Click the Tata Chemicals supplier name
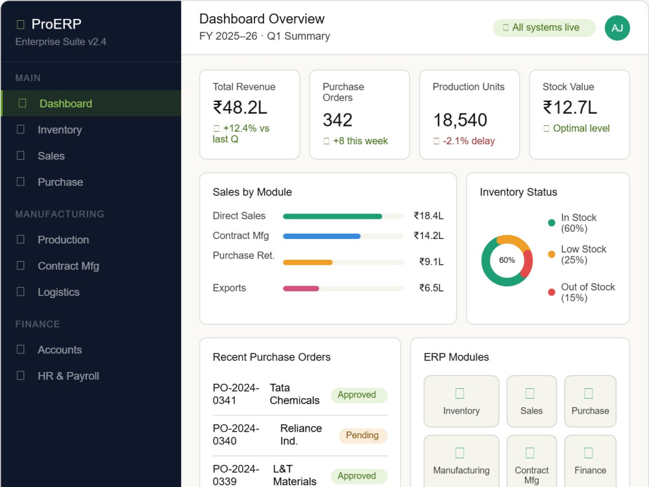The height and width of the screenshot is (487, 649). click(x=295, y=394)
